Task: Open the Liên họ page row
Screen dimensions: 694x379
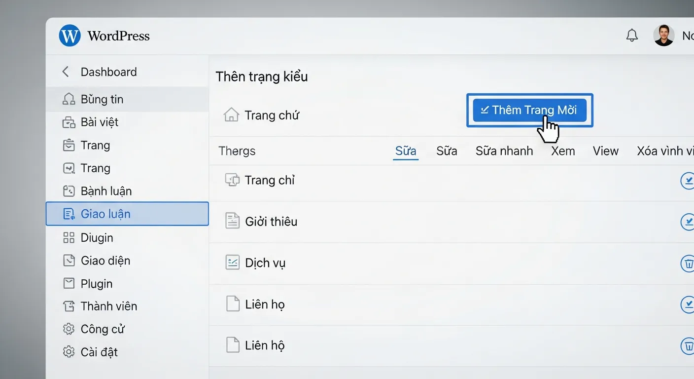Action: tap(451, 304)
